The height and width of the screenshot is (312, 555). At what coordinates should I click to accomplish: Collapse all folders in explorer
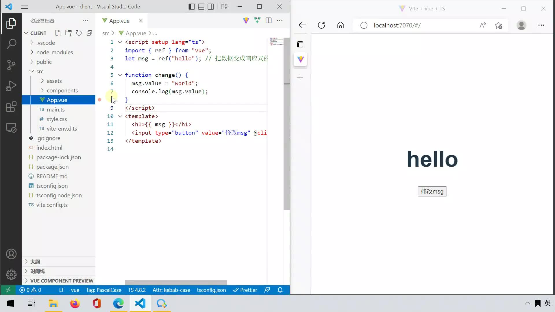pyautogui.click(x=89, y=33)
